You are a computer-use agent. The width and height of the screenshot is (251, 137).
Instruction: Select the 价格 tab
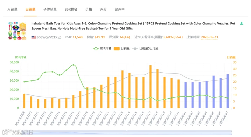click(89, 9)
